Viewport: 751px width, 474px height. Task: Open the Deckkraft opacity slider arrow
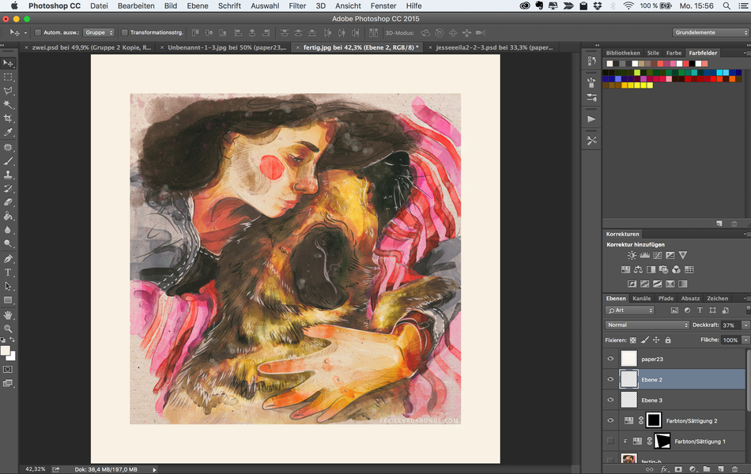click(745, 325)
